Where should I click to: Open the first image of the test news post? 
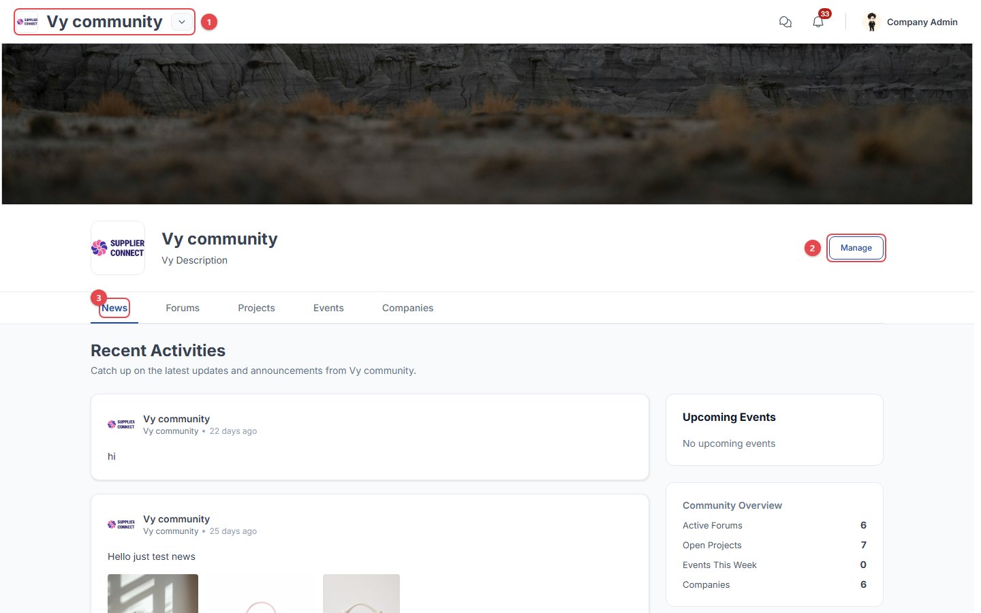[153, 593]
